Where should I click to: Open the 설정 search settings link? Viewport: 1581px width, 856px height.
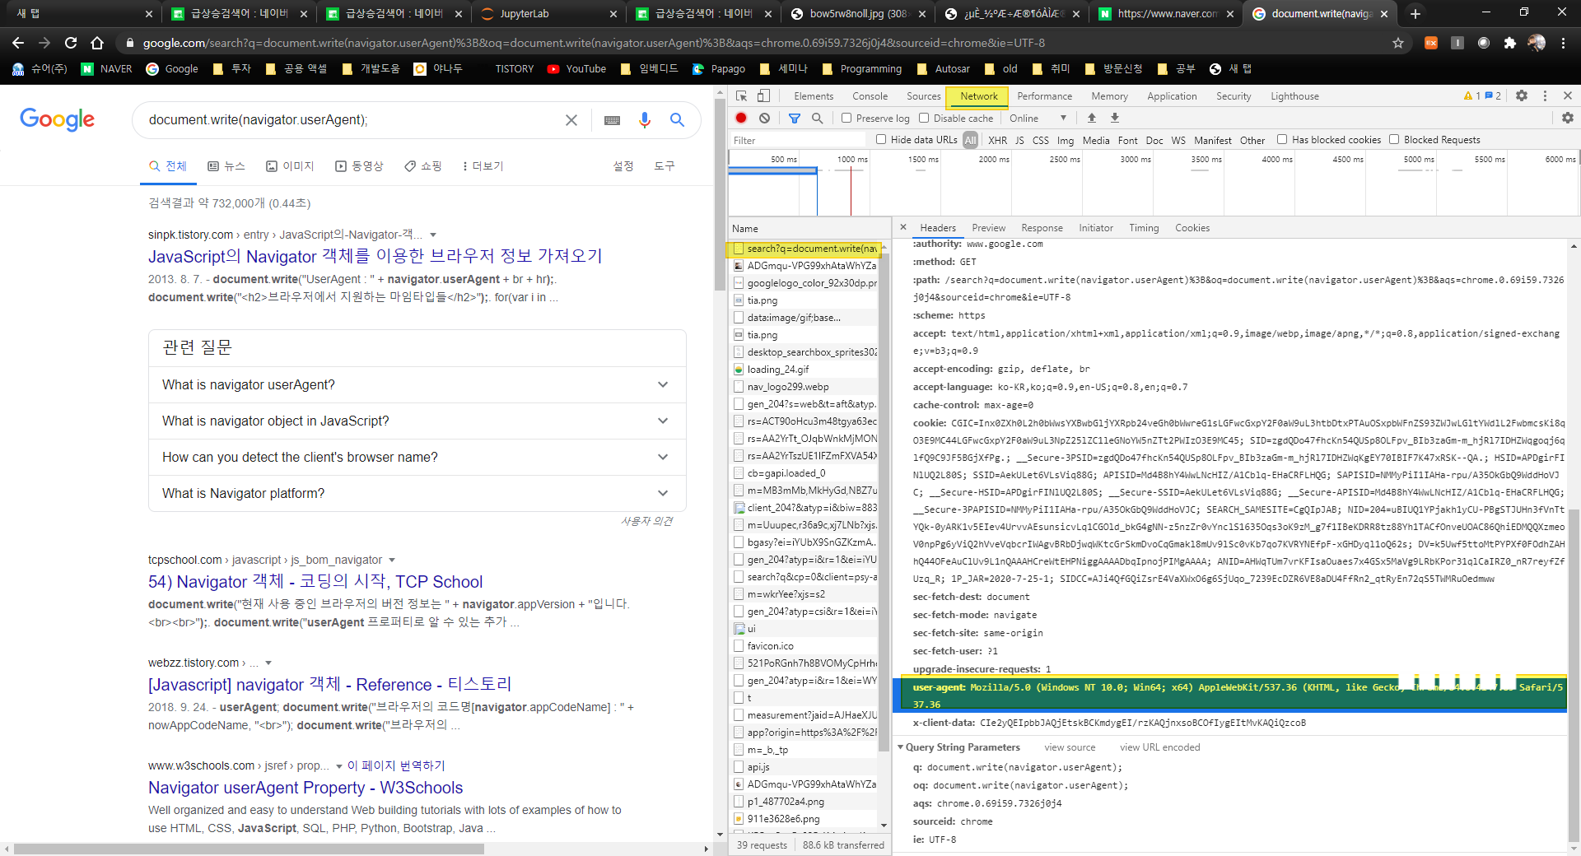pos(623,166)
